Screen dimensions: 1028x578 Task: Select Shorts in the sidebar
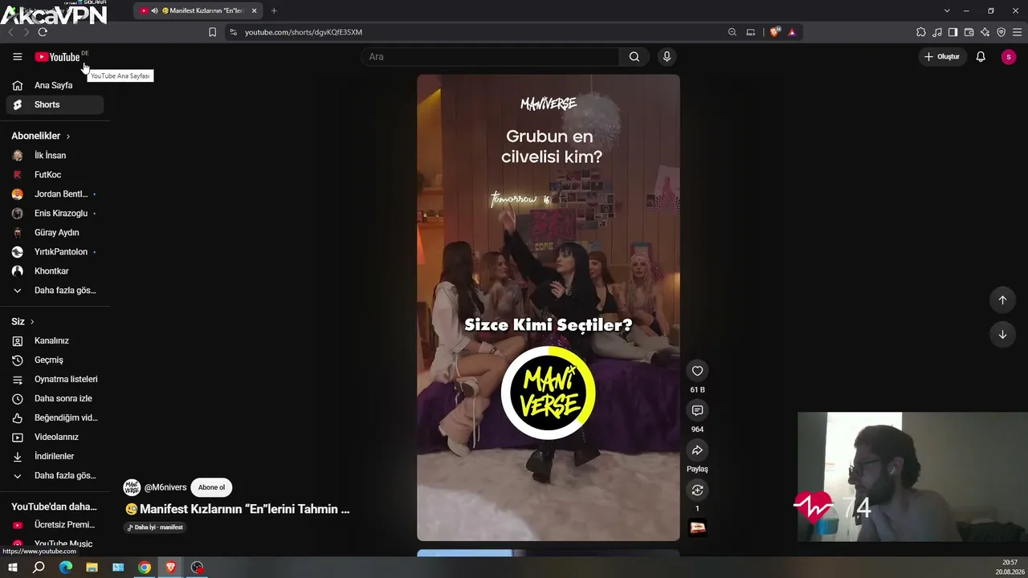55,104
